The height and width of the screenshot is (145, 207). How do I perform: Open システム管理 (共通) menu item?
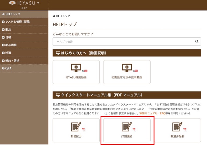[24, 22]
